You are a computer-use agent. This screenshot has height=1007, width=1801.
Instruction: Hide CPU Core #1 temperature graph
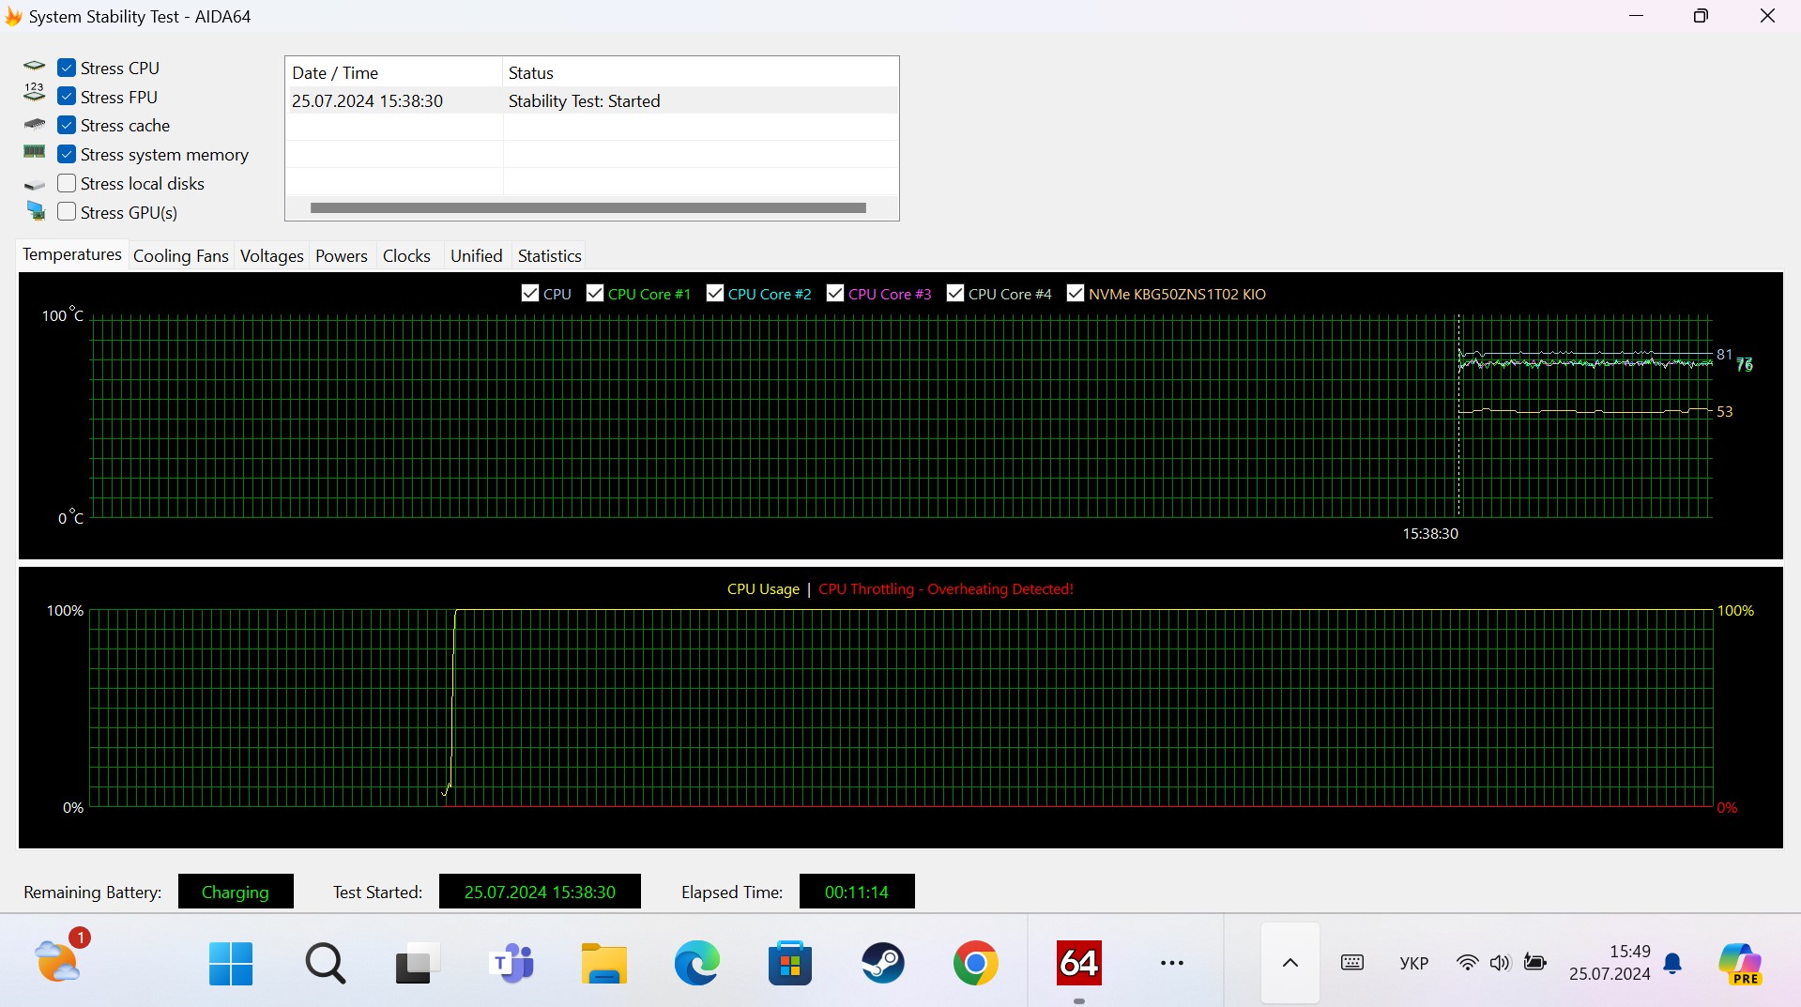[x=595, y=294]
